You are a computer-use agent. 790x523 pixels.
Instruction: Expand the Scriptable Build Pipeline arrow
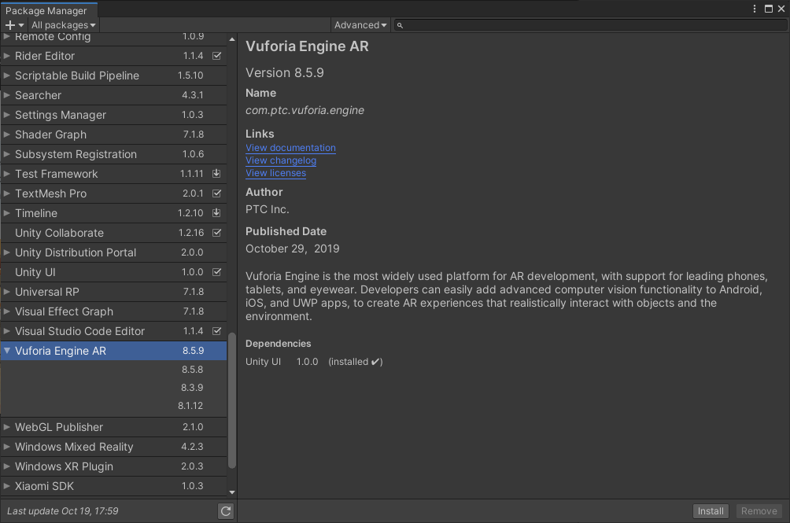tap(6, 76)
